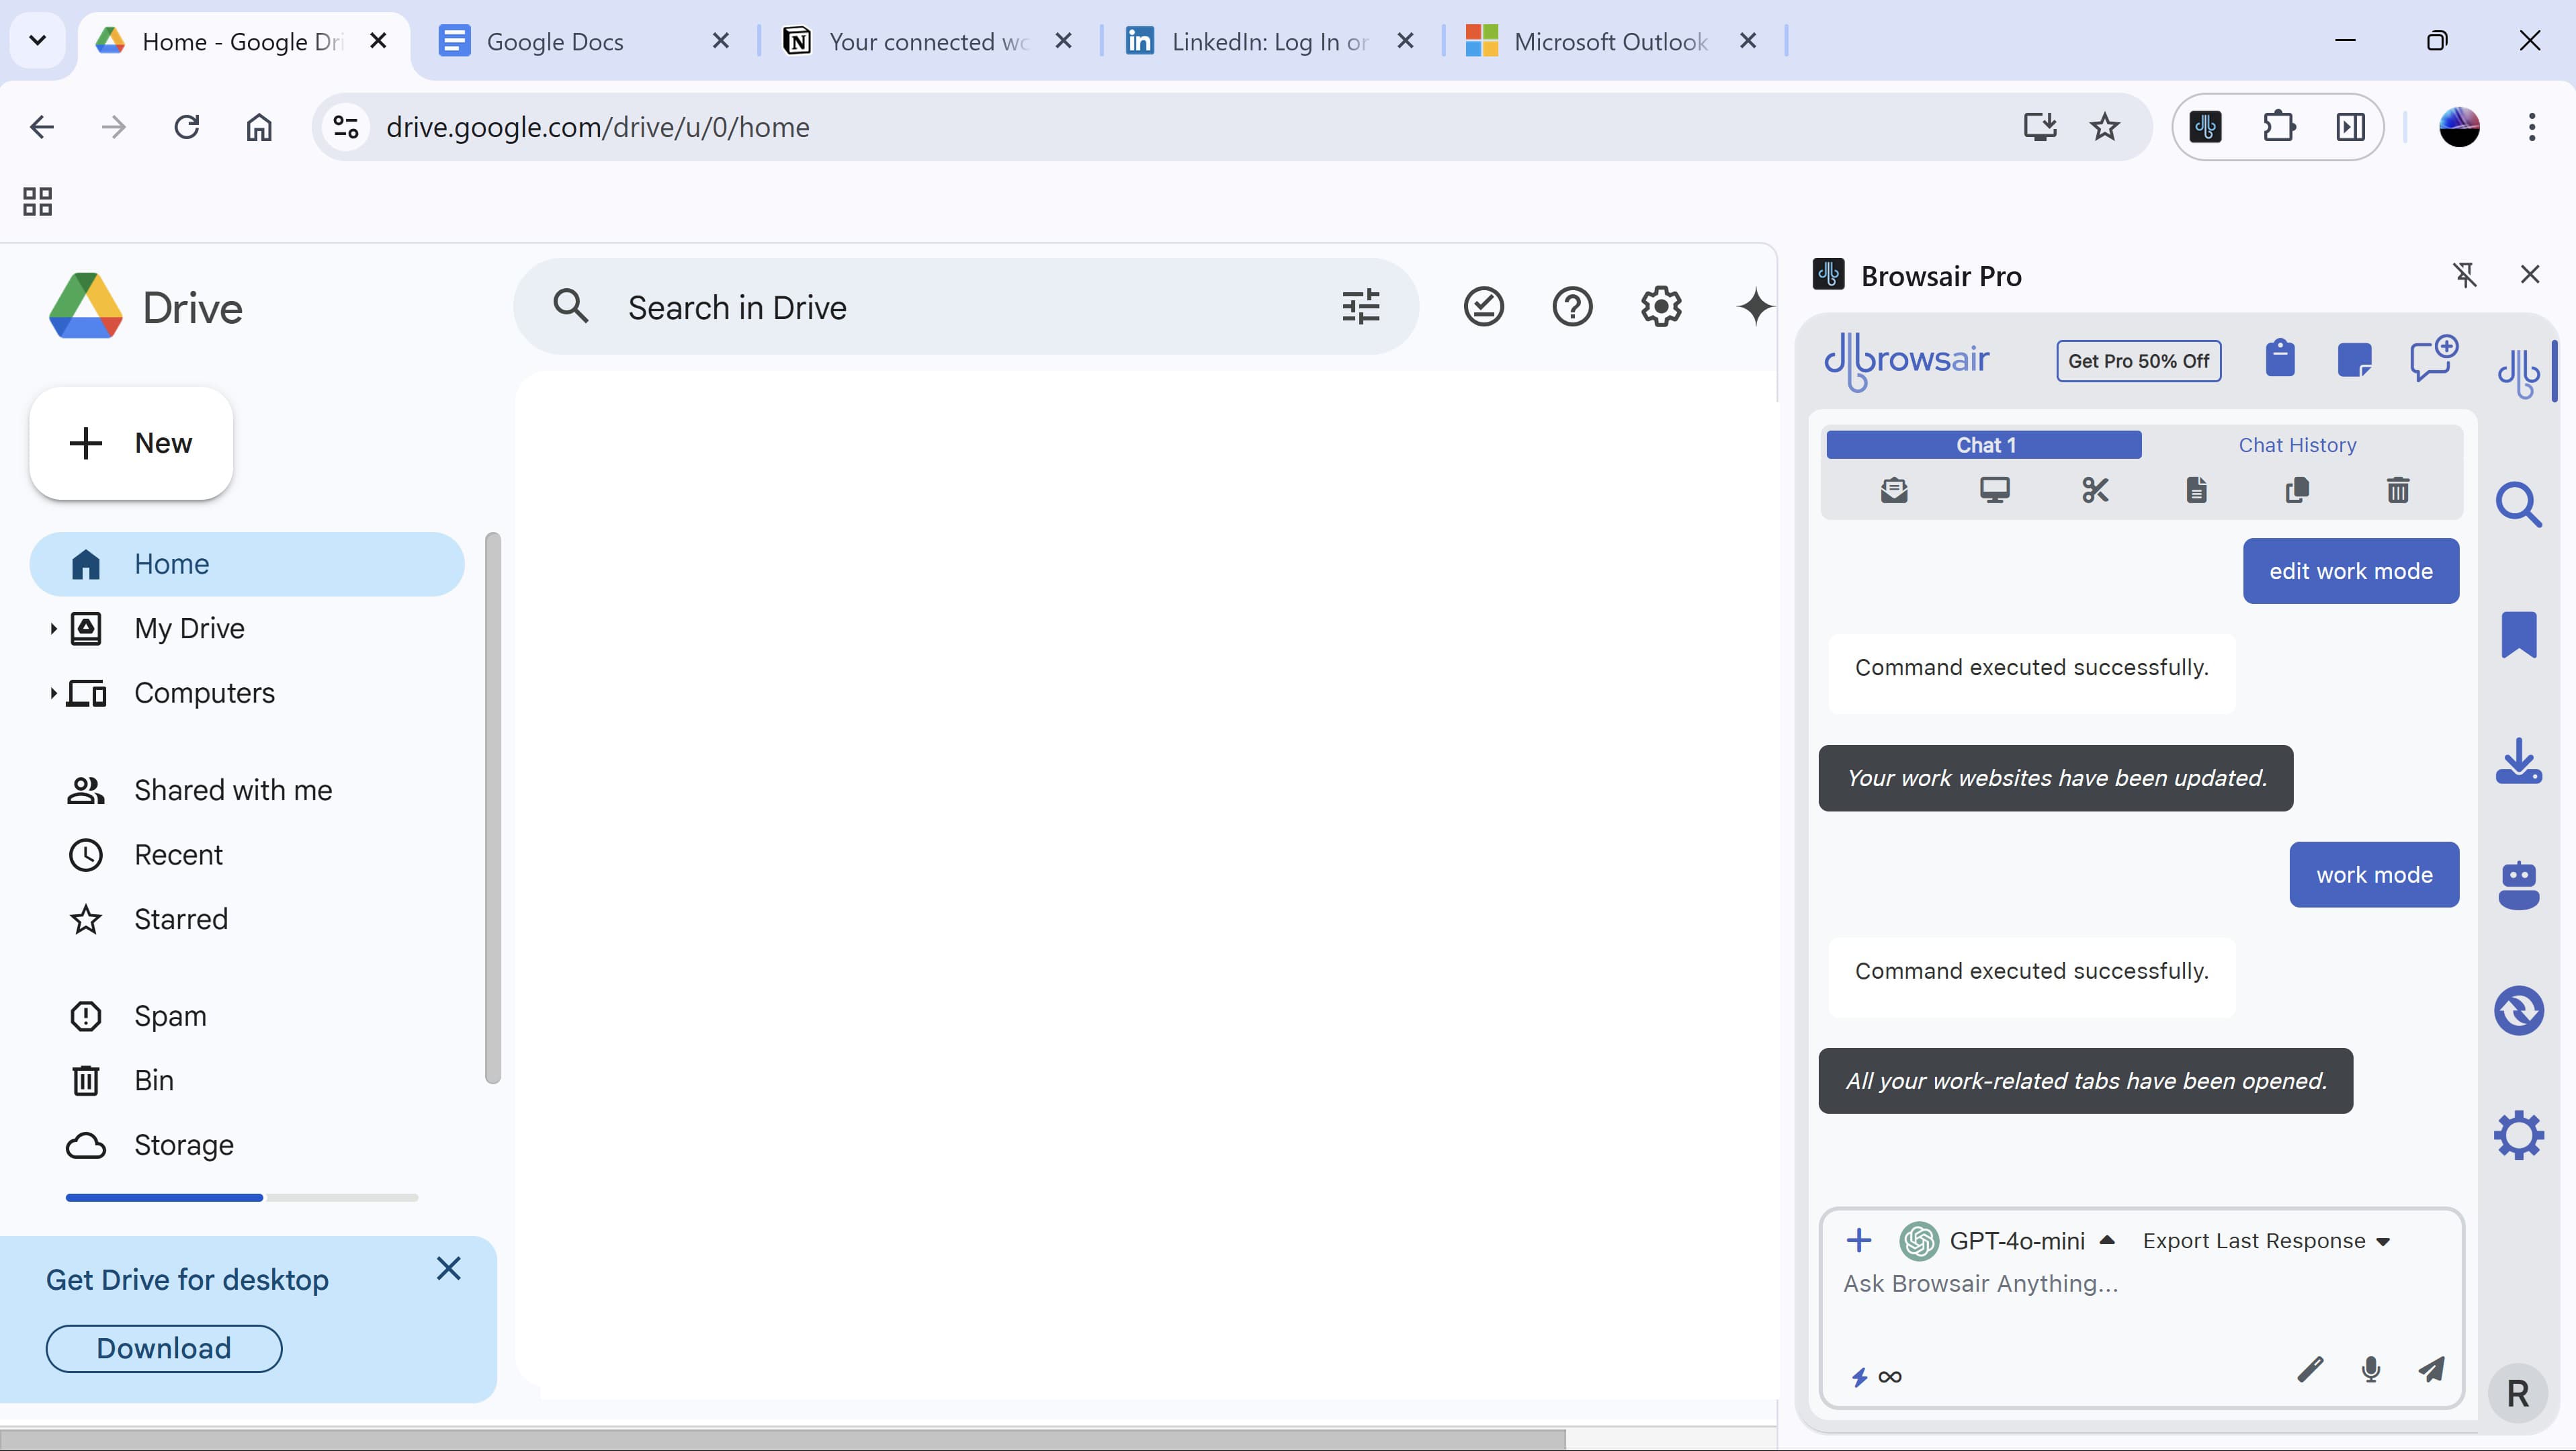Open the copy chat icon
The image size is (2576, 1451).
2297,490
